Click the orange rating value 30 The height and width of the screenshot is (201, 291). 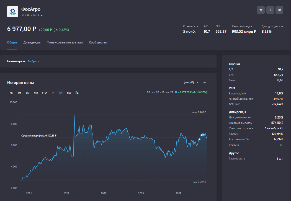coord(280,145)
